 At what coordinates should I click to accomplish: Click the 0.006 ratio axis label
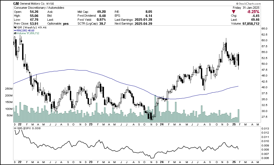(x=265, y=158)
